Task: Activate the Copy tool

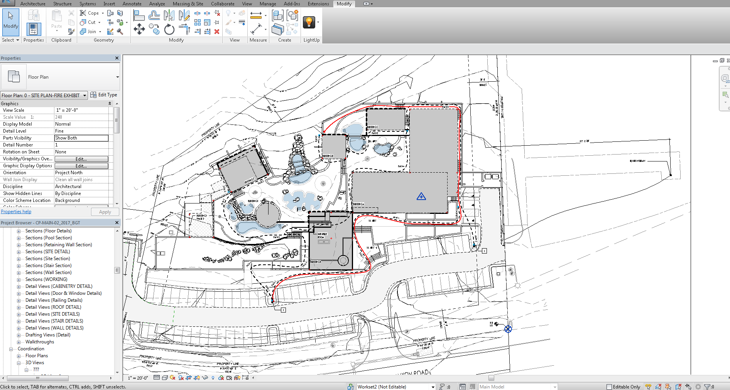Action: (154, 29)
